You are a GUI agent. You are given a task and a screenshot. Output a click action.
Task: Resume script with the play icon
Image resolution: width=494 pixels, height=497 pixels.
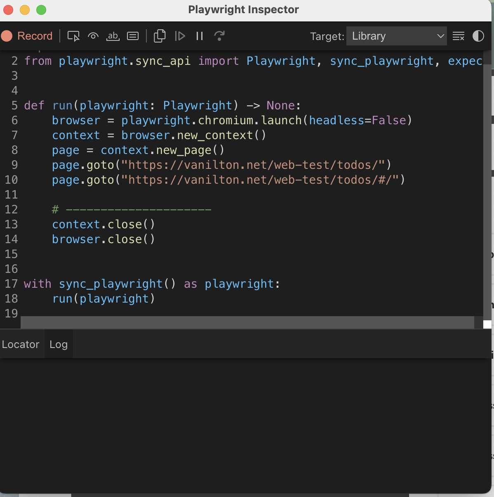(180, 36)
